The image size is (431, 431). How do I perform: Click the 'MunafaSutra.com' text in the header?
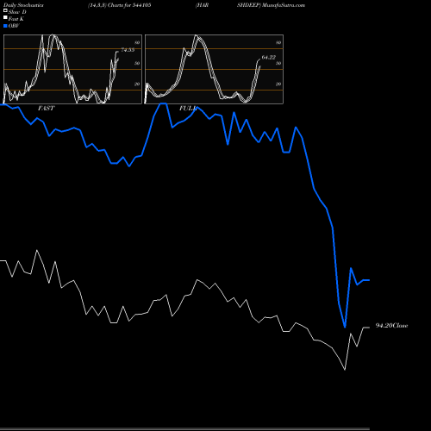coord(284,5)
